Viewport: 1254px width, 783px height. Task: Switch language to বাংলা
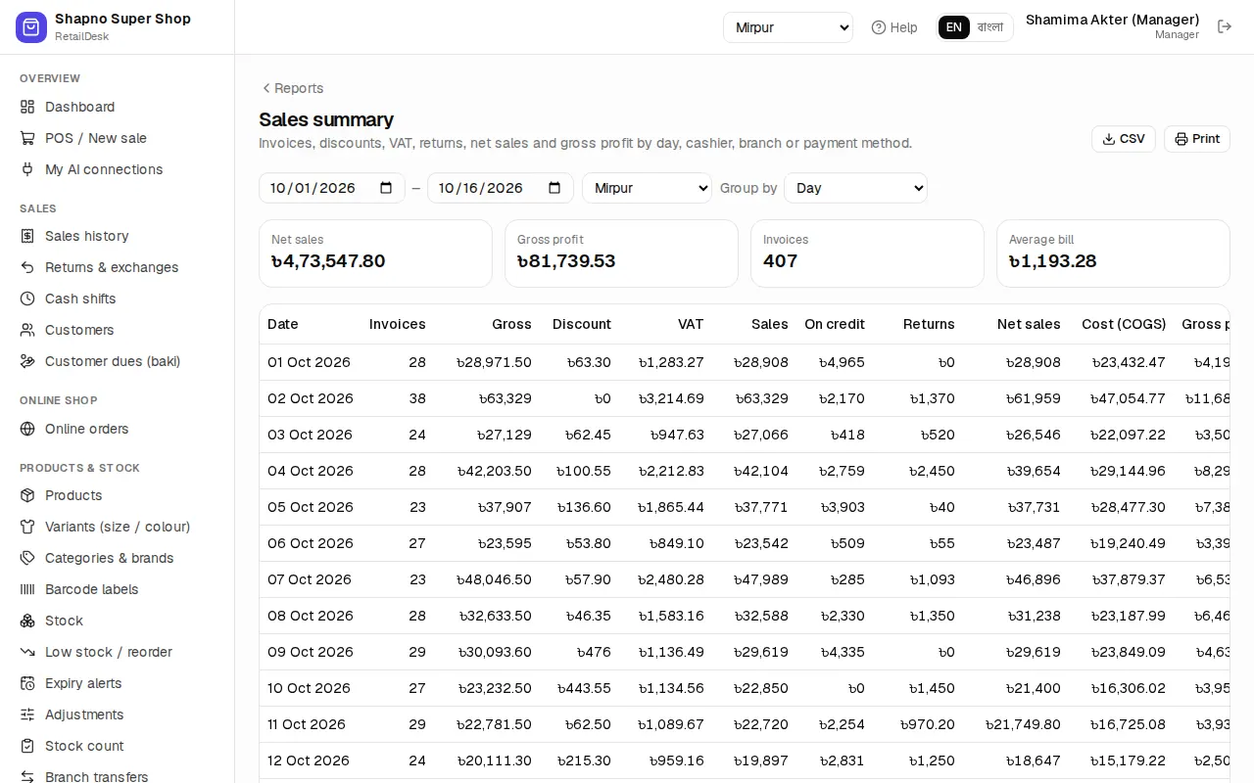coord(990,27)
